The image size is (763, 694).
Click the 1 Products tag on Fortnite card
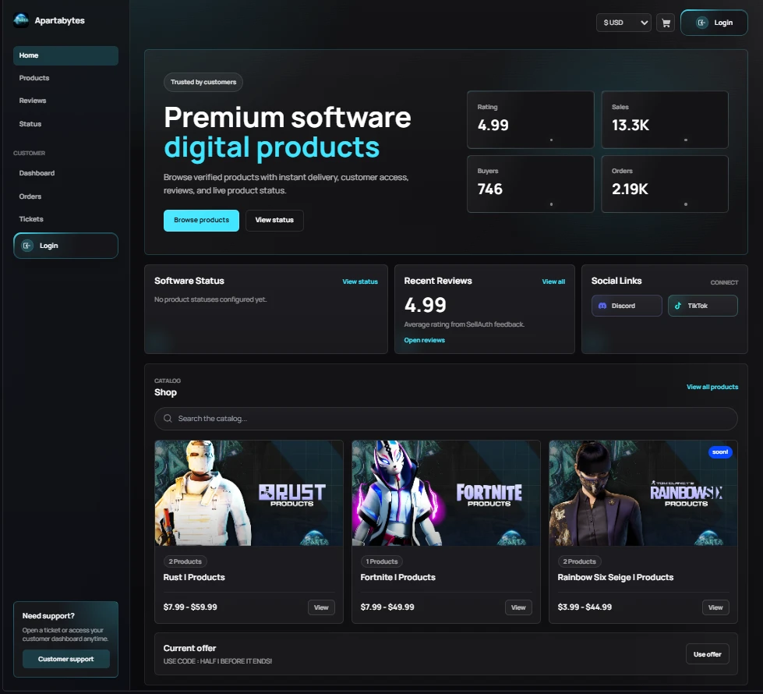pyautogui.click(x=382, y=561)
